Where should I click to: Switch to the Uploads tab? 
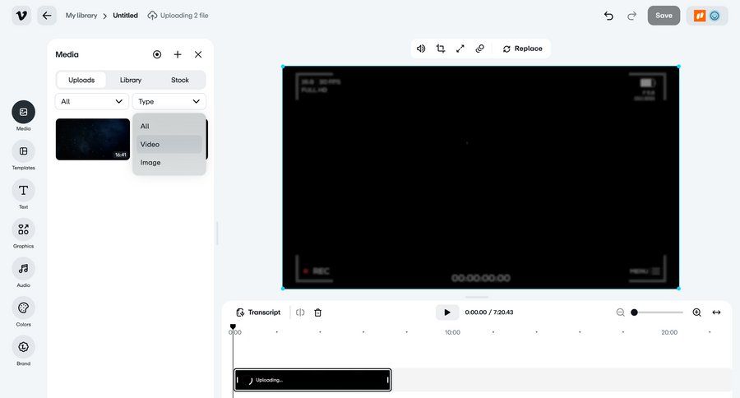[81, 80]
